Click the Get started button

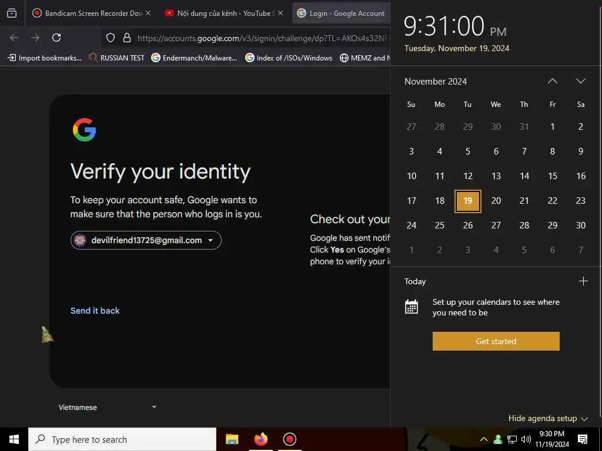pyautogui.click(x=496, y=341)
